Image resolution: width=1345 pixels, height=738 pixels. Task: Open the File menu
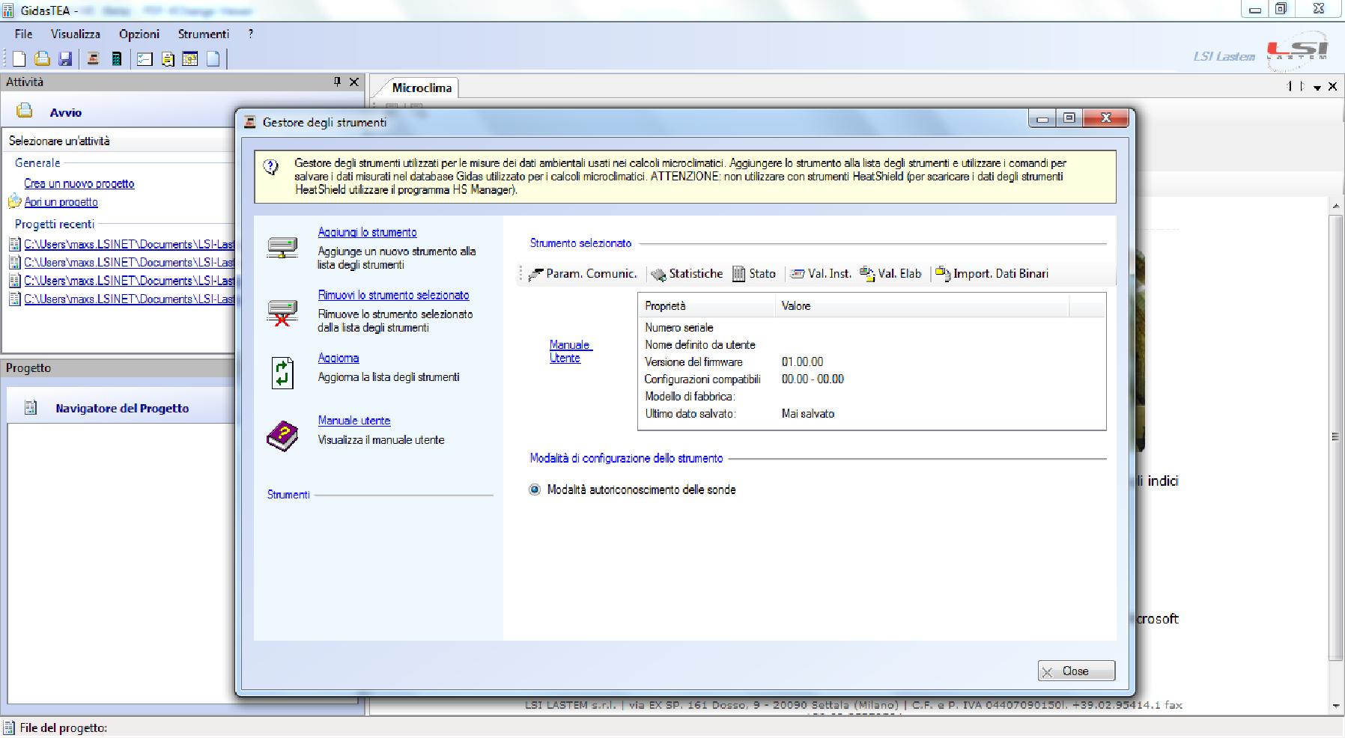click(x=23, y=34)
